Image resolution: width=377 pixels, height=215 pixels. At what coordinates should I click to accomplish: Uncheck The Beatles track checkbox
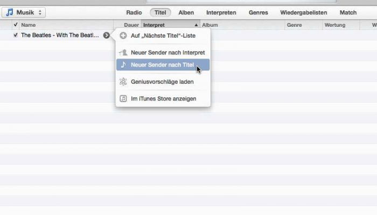click(16, 35)
